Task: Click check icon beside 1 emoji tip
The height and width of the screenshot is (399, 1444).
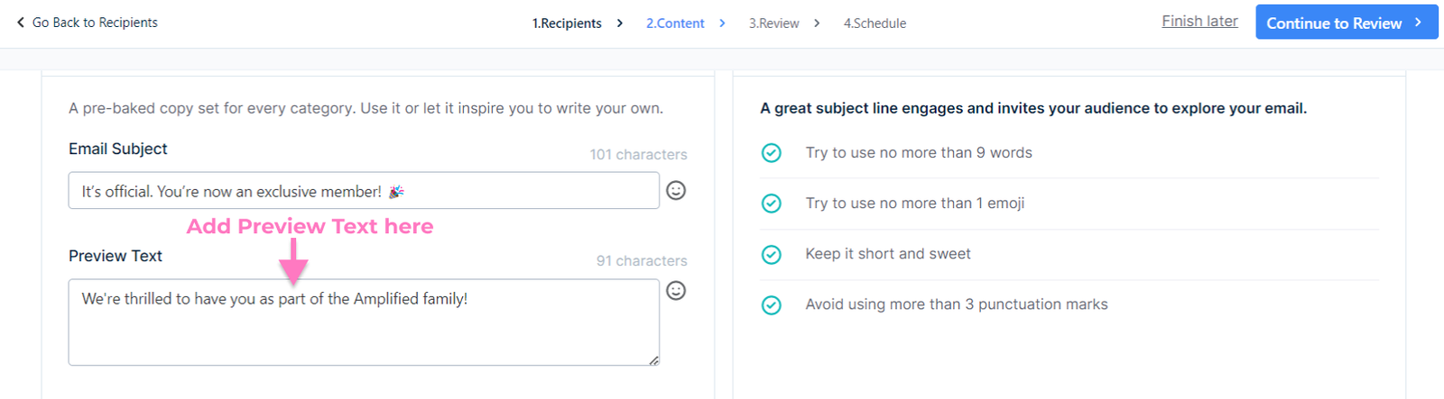Action: 771,204
